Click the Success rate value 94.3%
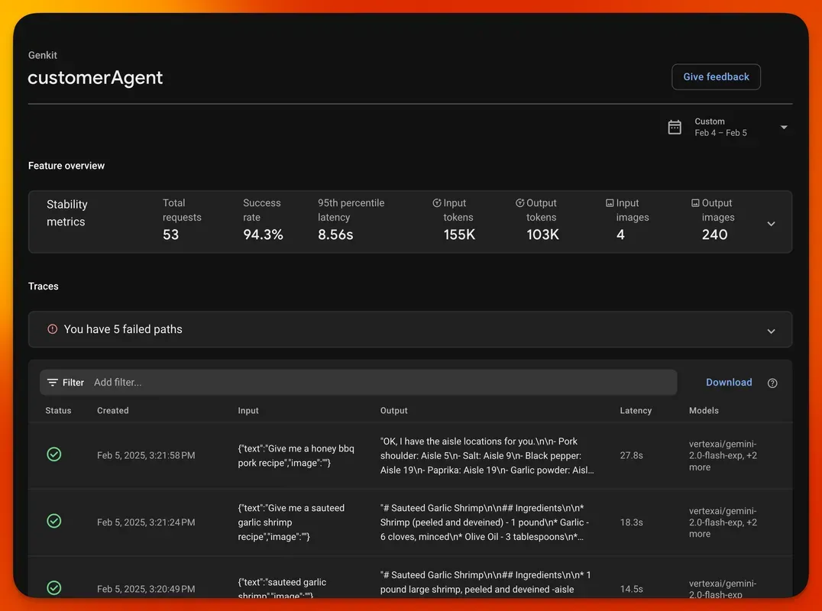The height and width of the screenshot is (611, 822). (x=263, y=234)
